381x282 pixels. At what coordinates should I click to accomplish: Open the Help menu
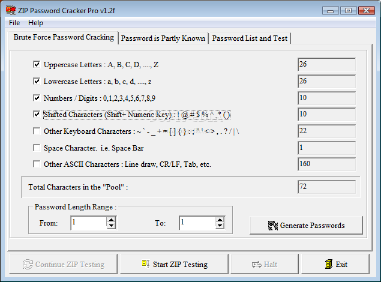pyautogui.click(x=35, y=23)
